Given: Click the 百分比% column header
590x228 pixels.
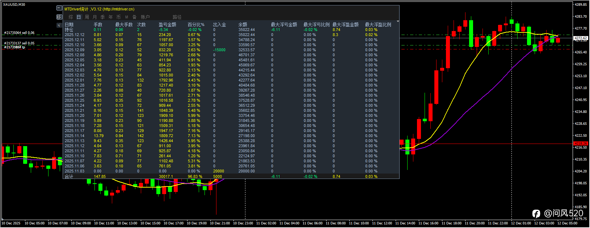Looking at the screenshot, I should click(x=196, y=25).
